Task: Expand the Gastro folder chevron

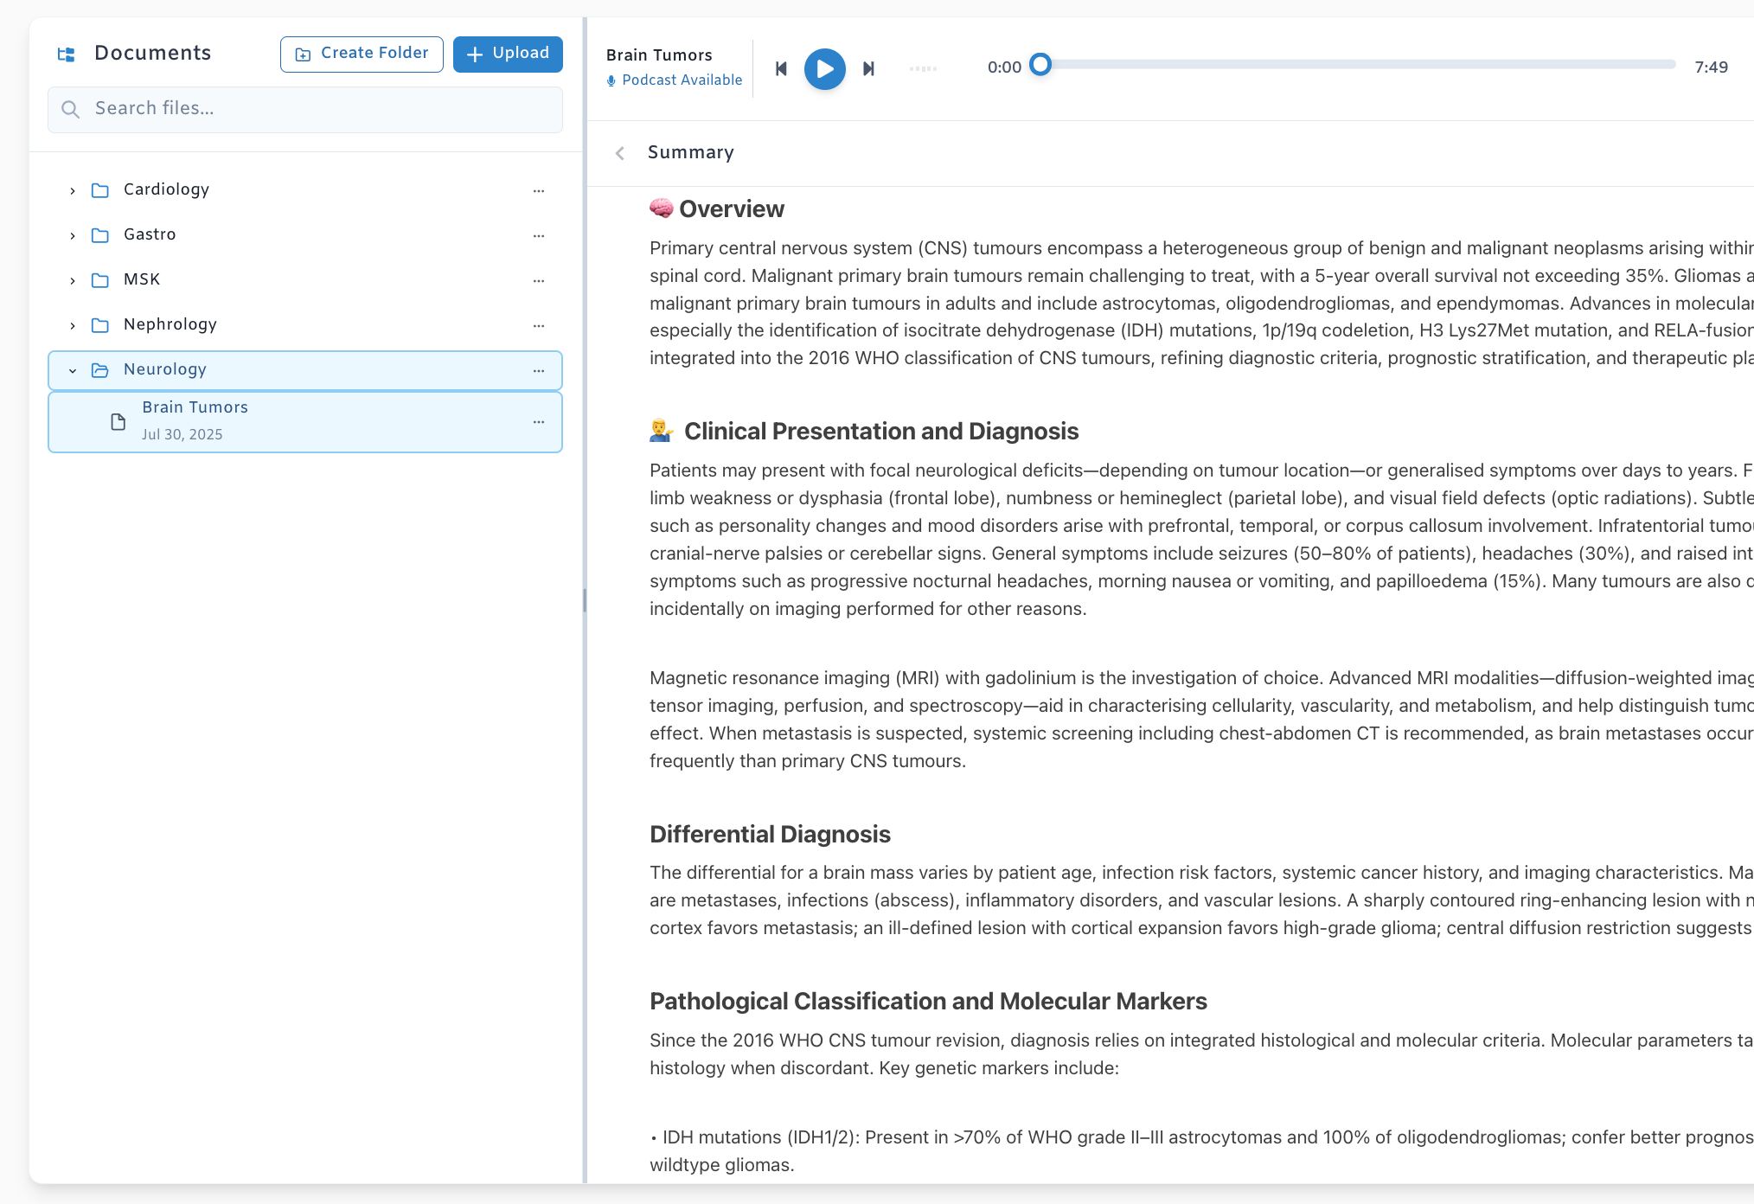Action: 73,235
